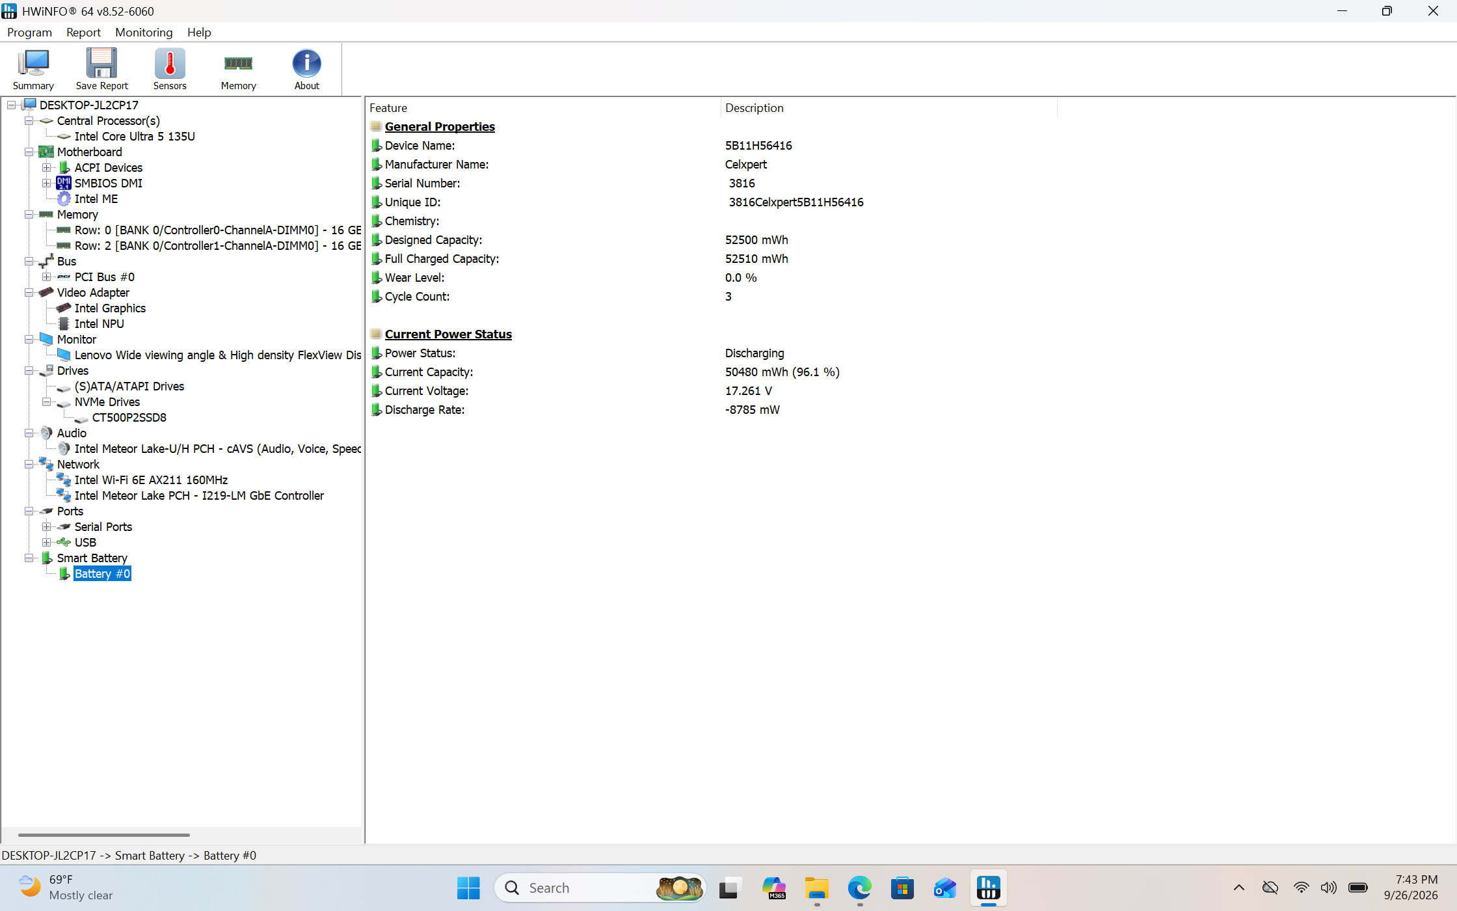Image resolution: width=1457 pixels, height=911 pixels.
Task: Select the Intel Graphics adapter
Action: [110, 308]
